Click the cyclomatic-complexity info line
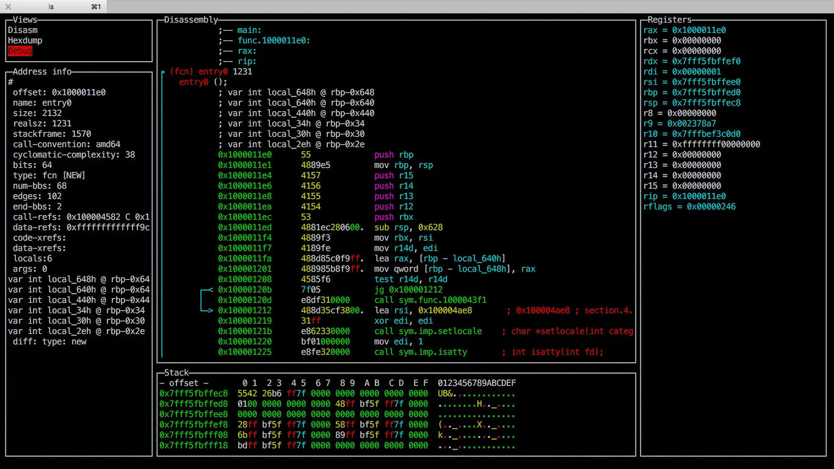834x469 pixels. [x=74, y=155]
